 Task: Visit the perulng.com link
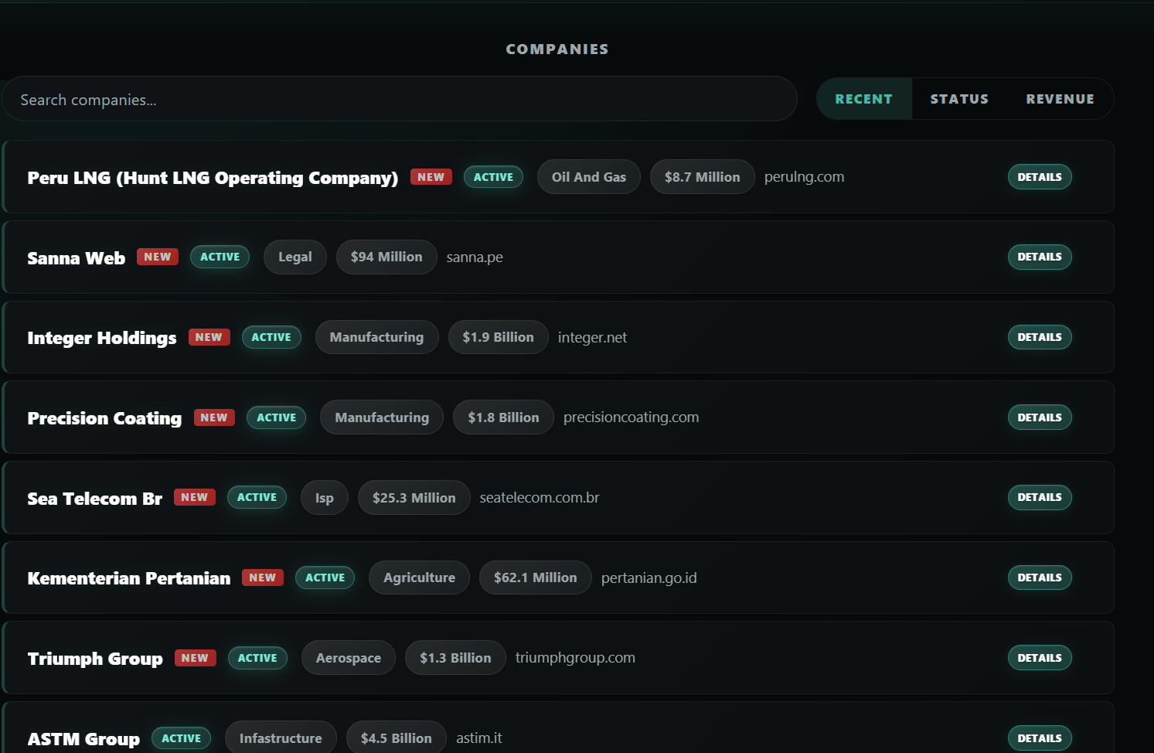point(804,176)
